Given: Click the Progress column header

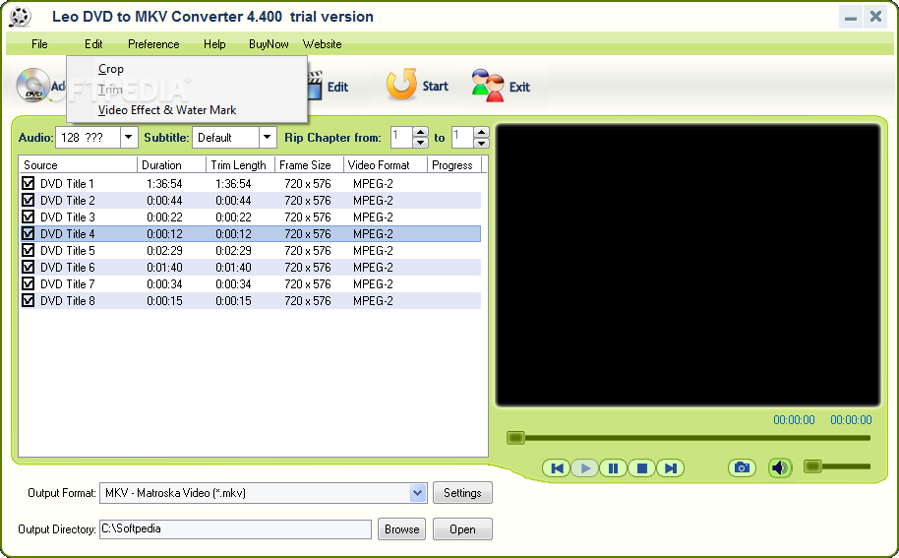Looking at the screenshot, I should click(454, 165).
